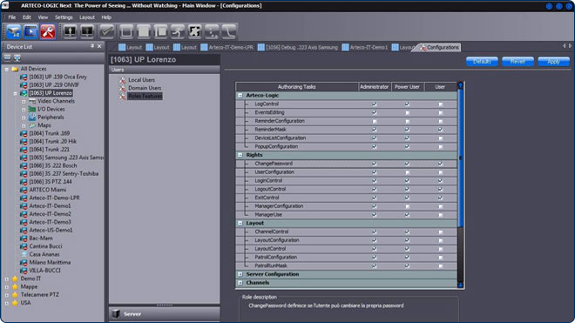Viewport: 575px width, 323px height.
Task: Toggle LogControl for User role
Action: click(441, 104)
